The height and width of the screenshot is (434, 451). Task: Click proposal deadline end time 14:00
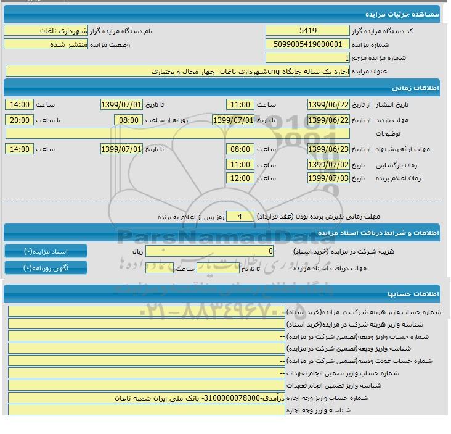pos(19,149)
